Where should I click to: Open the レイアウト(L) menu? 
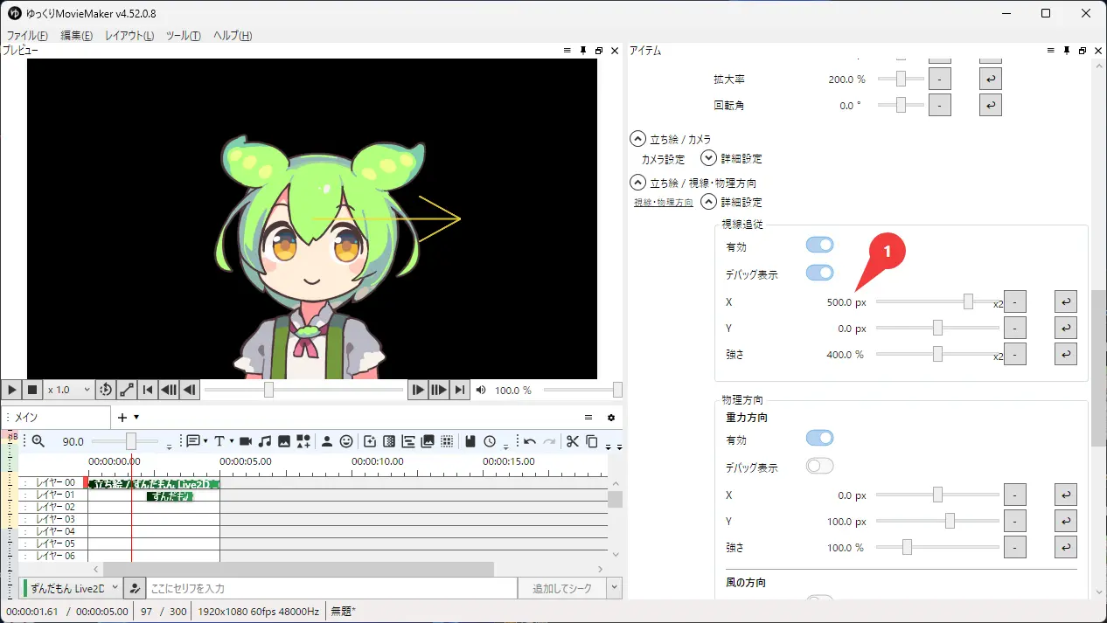129,36
